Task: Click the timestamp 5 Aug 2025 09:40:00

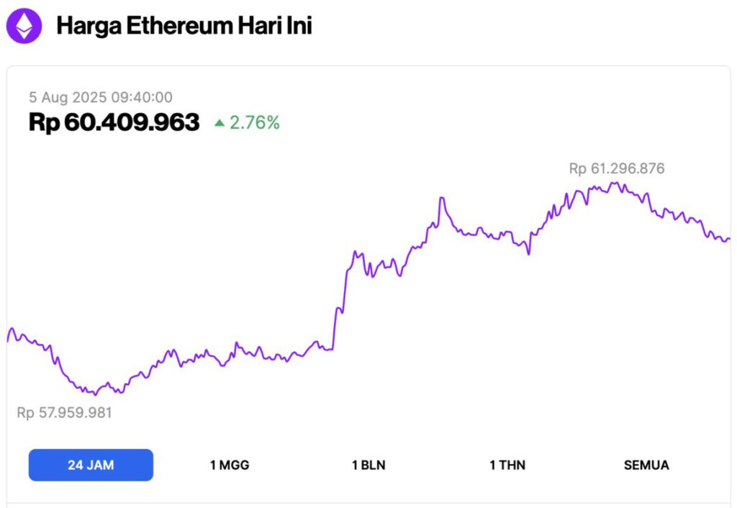Action: click(x=101, y=97)
